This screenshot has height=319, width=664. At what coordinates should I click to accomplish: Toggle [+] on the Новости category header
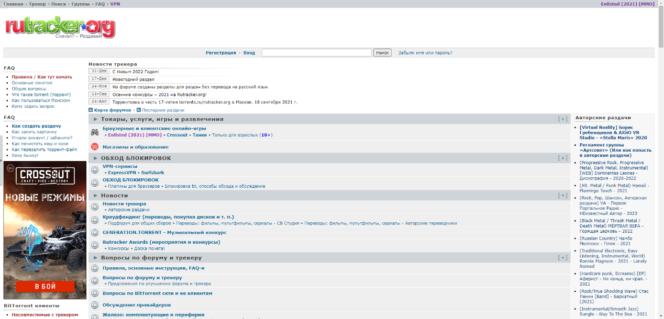point(562,196)
